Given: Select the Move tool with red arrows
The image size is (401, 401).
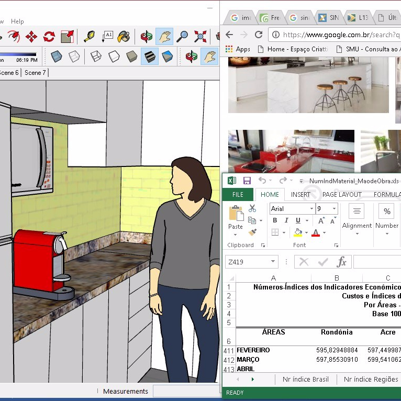Looking at the screenshot, I should pos(31,36).
